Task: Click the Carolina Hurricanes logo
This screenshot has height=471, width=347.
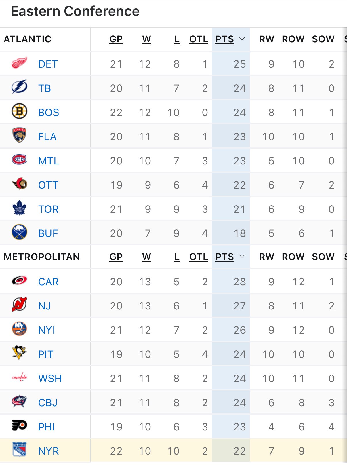Action: tap(19, 281)
